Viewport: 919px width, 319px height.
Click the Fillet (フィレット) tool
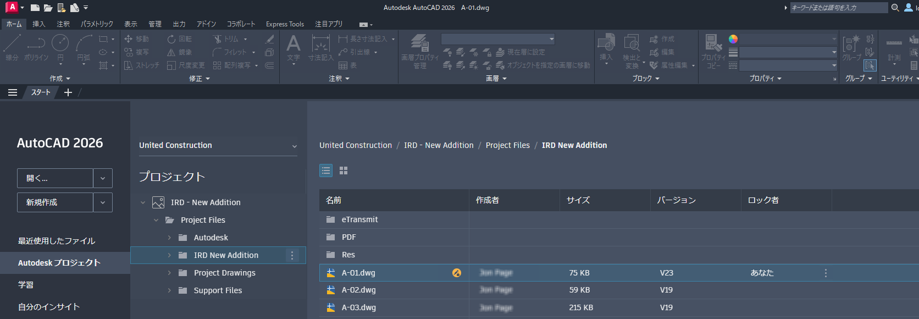tap(230, 52)
